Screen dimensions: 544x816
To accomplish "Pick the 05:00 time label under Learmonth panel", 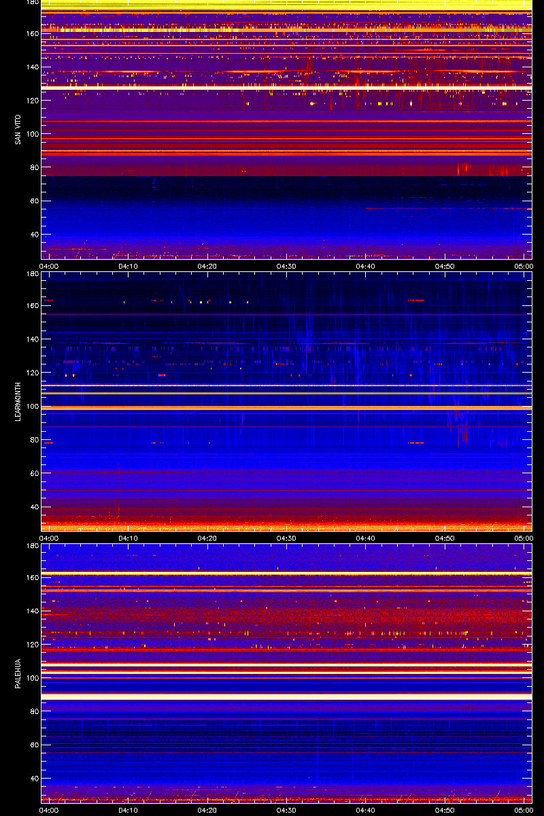I will tap(524, 538).
